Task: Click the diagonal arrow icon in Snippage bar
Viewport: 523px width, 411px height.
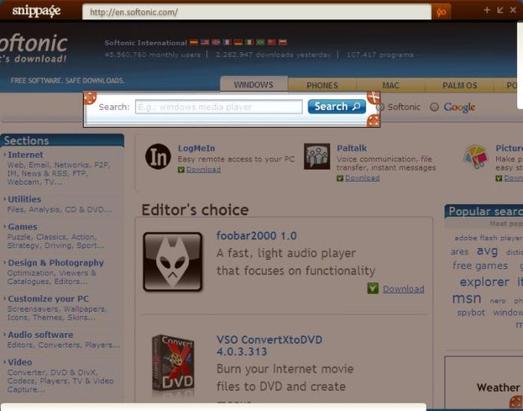Action: click(x=500, y=10)
